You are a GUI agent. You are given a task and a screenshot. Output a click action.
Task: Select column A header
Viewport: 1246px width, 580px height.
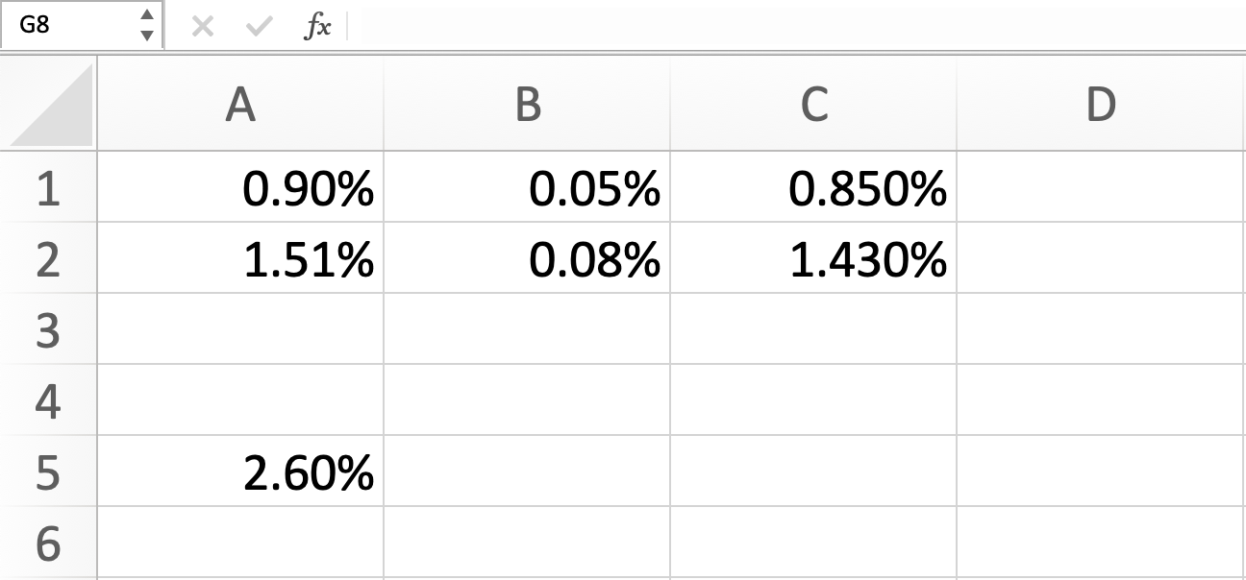[240, 106]
